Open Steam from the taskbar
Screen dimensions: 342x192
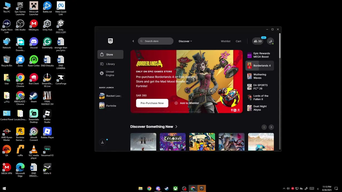(167, 189)
